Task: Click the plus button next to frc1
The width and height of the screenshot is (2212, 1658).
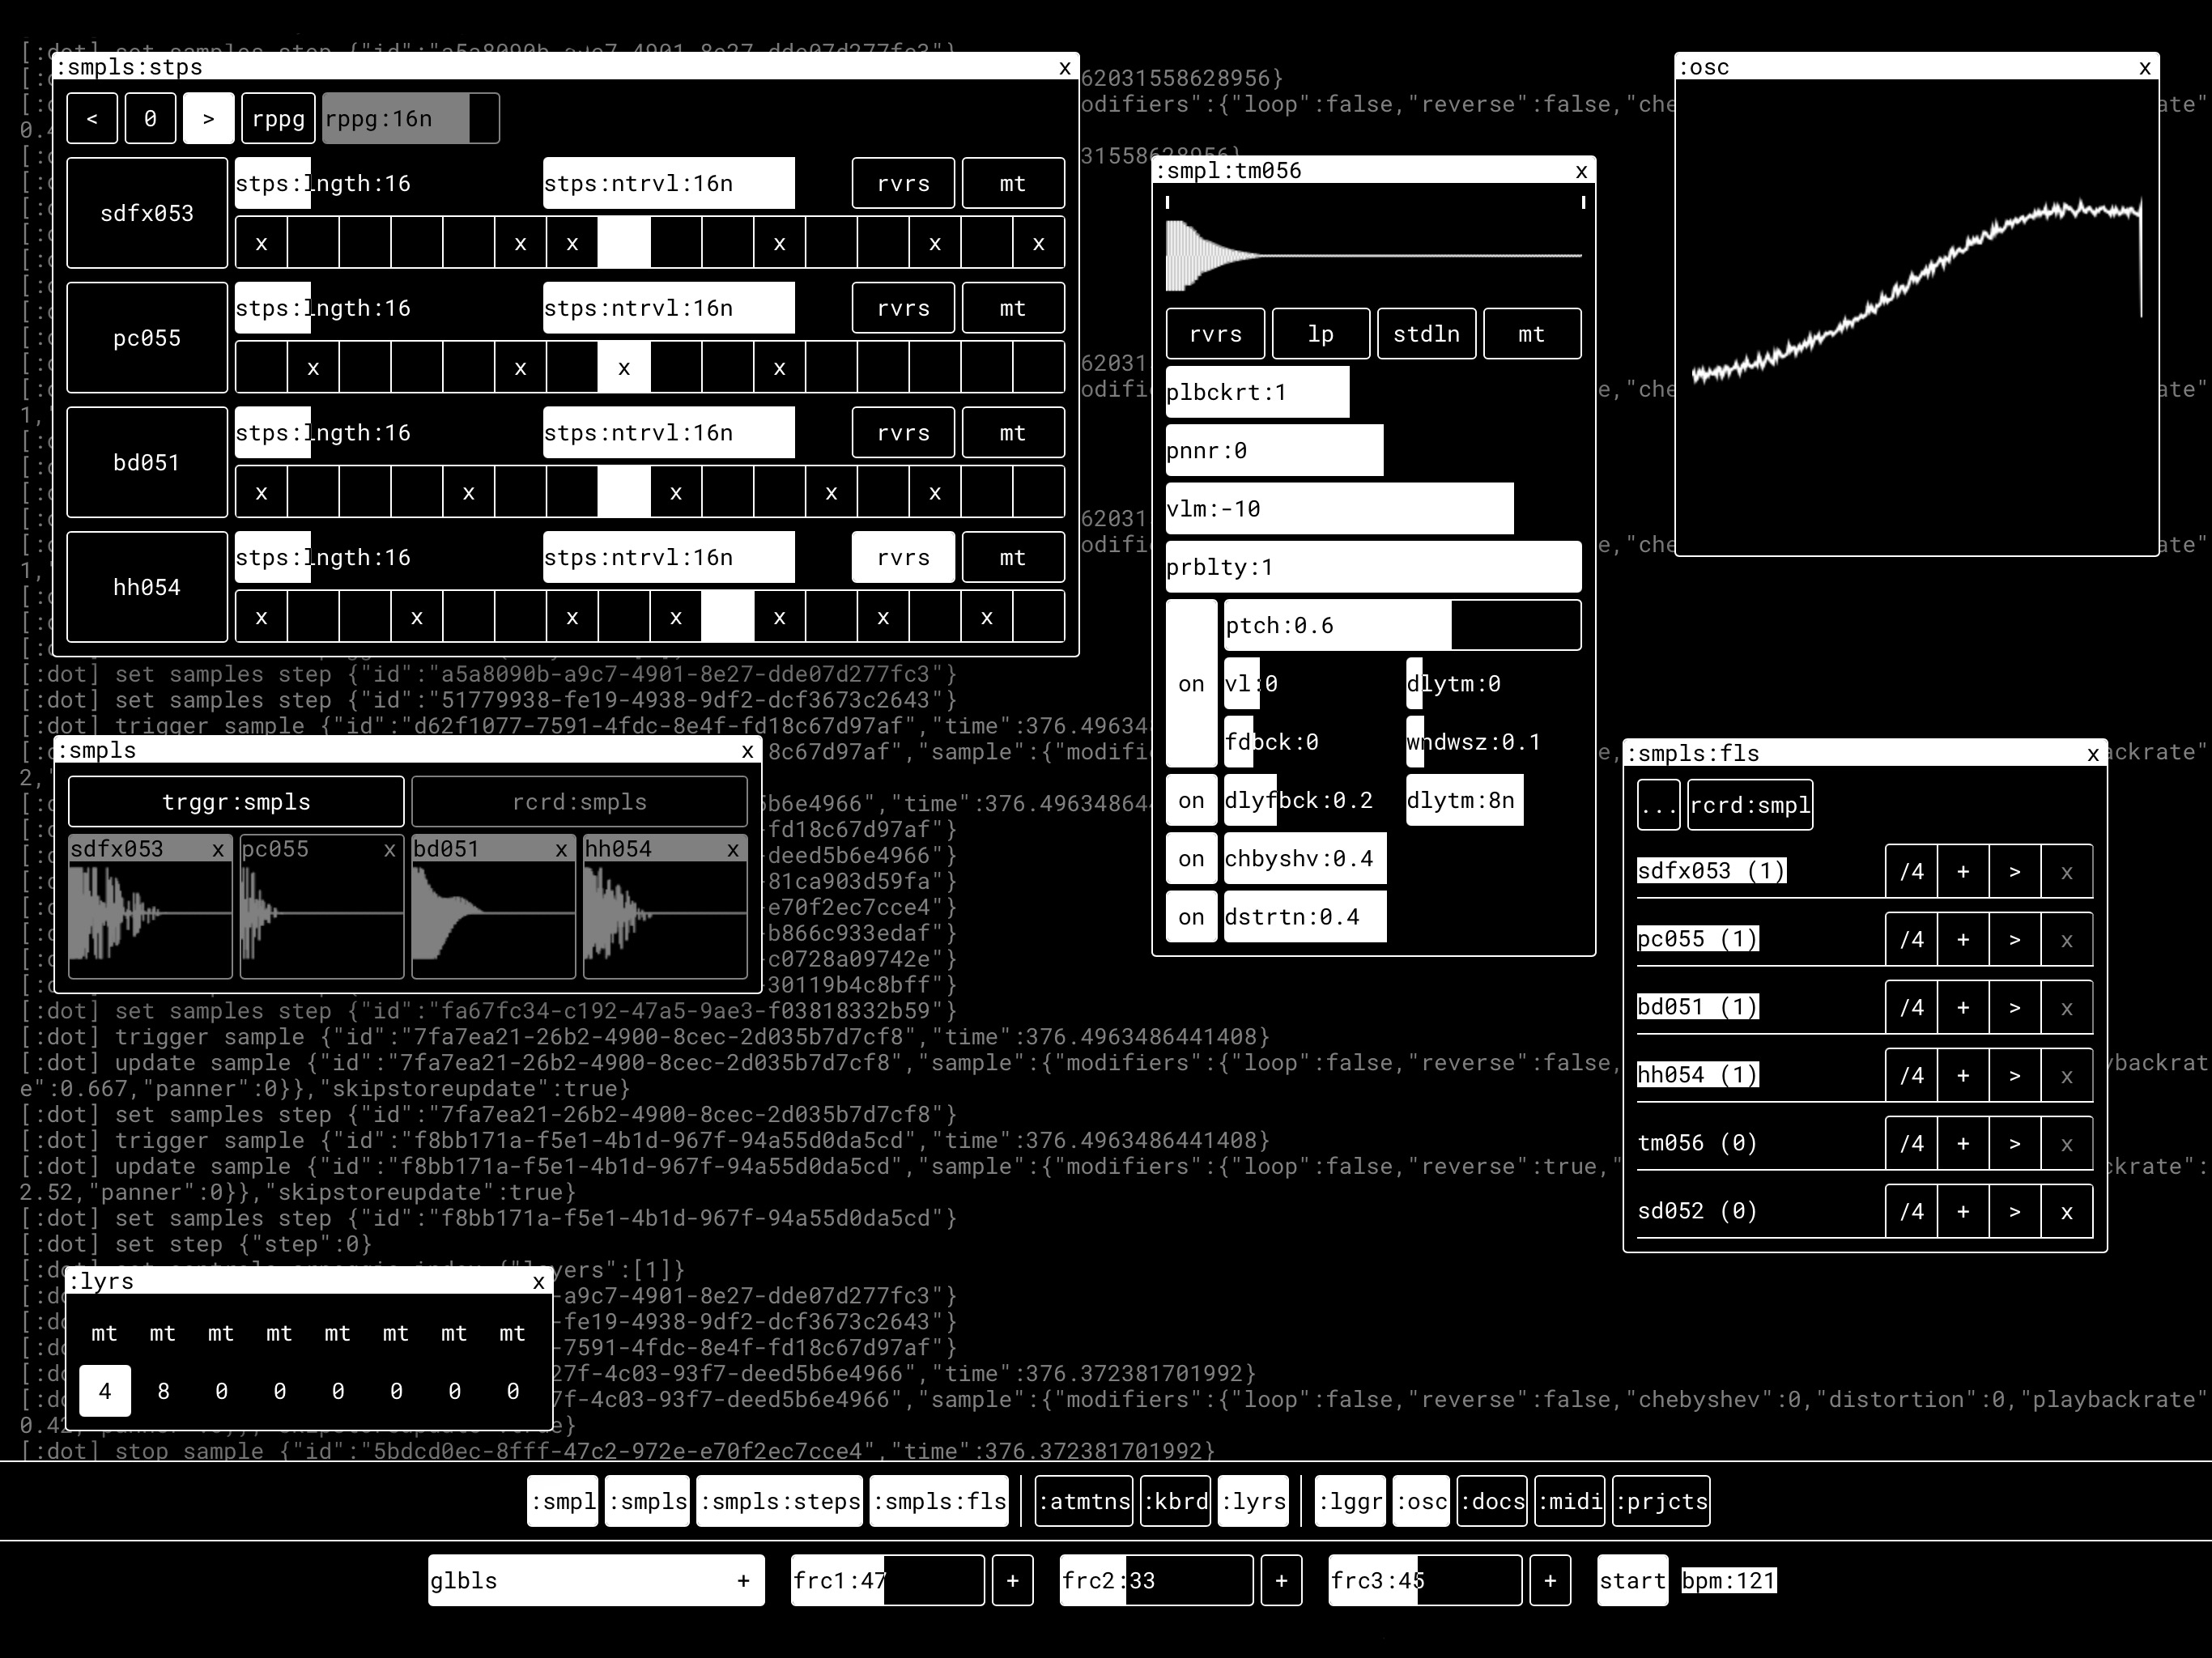Action: pyautogui.click(x=1012, y=1580)
